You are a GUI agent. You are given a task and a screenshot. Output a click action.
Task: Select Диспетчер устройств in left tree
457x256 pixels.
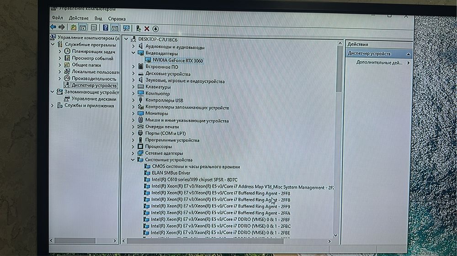[94, 86]
